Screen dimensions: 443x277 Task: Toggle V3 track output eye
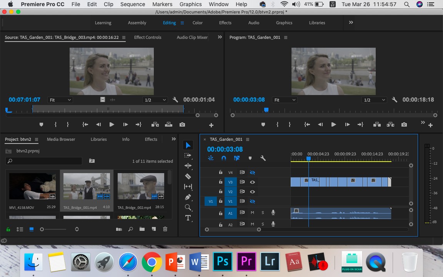252,182
